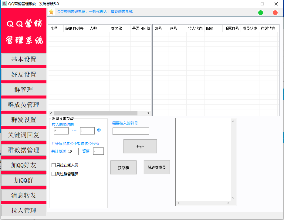Viewport: 284px width, 220px height.
Task: Click the green circle button
Action: point(260,13)
